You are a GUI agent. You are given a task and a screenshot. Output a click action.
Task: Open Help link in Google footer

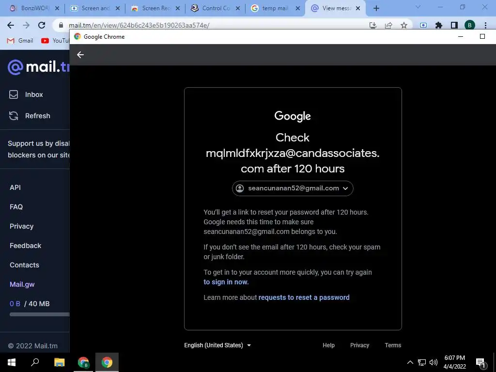pyautogui.click(x=328, y=345)
